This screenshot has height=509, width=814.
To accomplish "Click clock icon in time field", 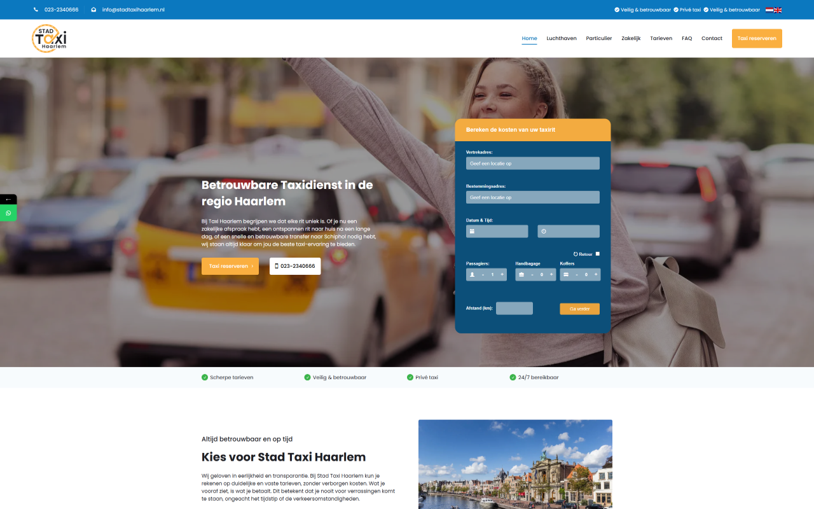I will point(544,232).
